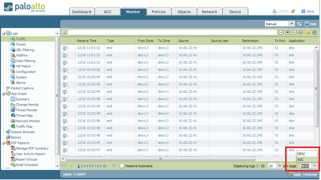Toggle the Resolve hostname checkbox
The image size is (321, 180).
click(122, 166)
